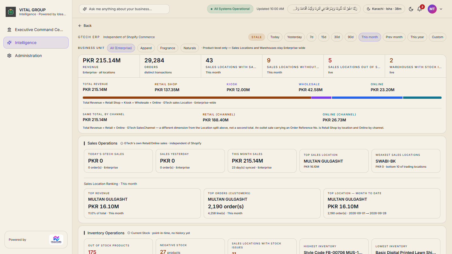The image size is (452, 254).
Task: Click the Intelligence sparkle icon in sidebar
Action: point(9,43)
